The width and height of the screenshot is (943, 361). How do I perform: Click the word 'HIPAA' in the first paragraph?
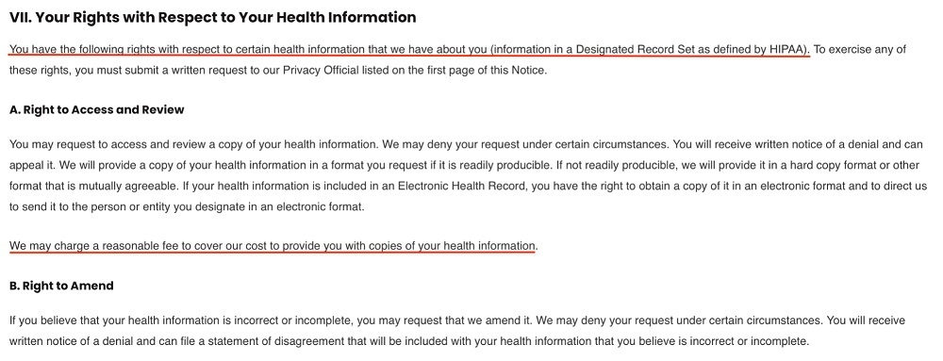787,49
